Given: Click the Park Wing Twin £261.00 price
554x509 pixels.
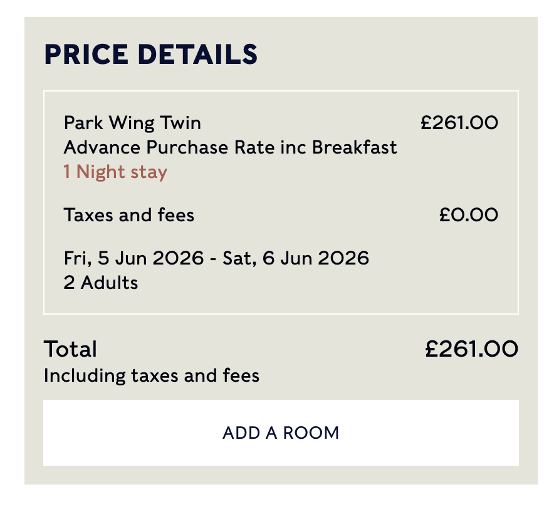Looking at the screenshot, I should [x=459, y=122].
